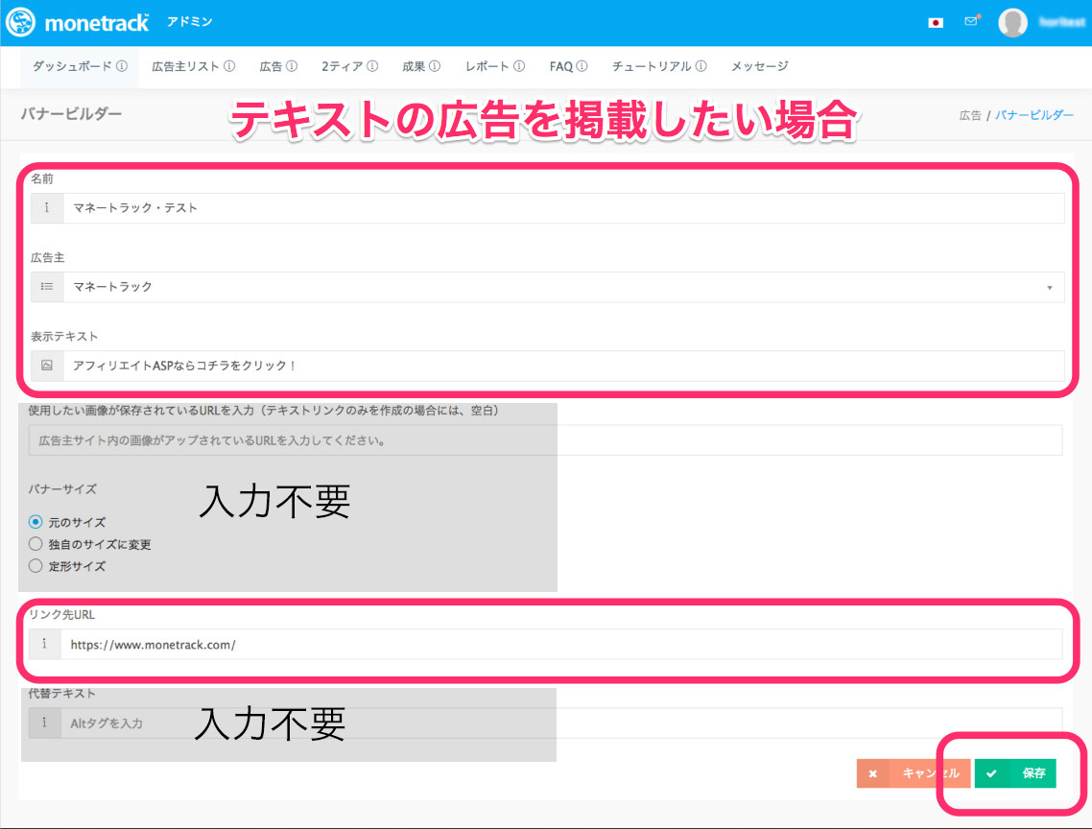Open the FAQ menu
The height and width of the screenshot is (829, 1092).
point(567,66)
